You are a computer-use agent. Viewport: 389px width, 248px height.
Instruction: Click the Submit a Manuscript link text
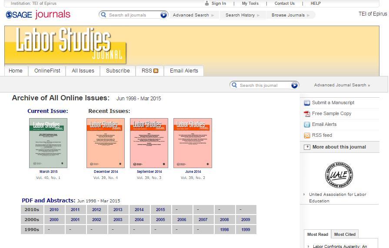(333, 103)
